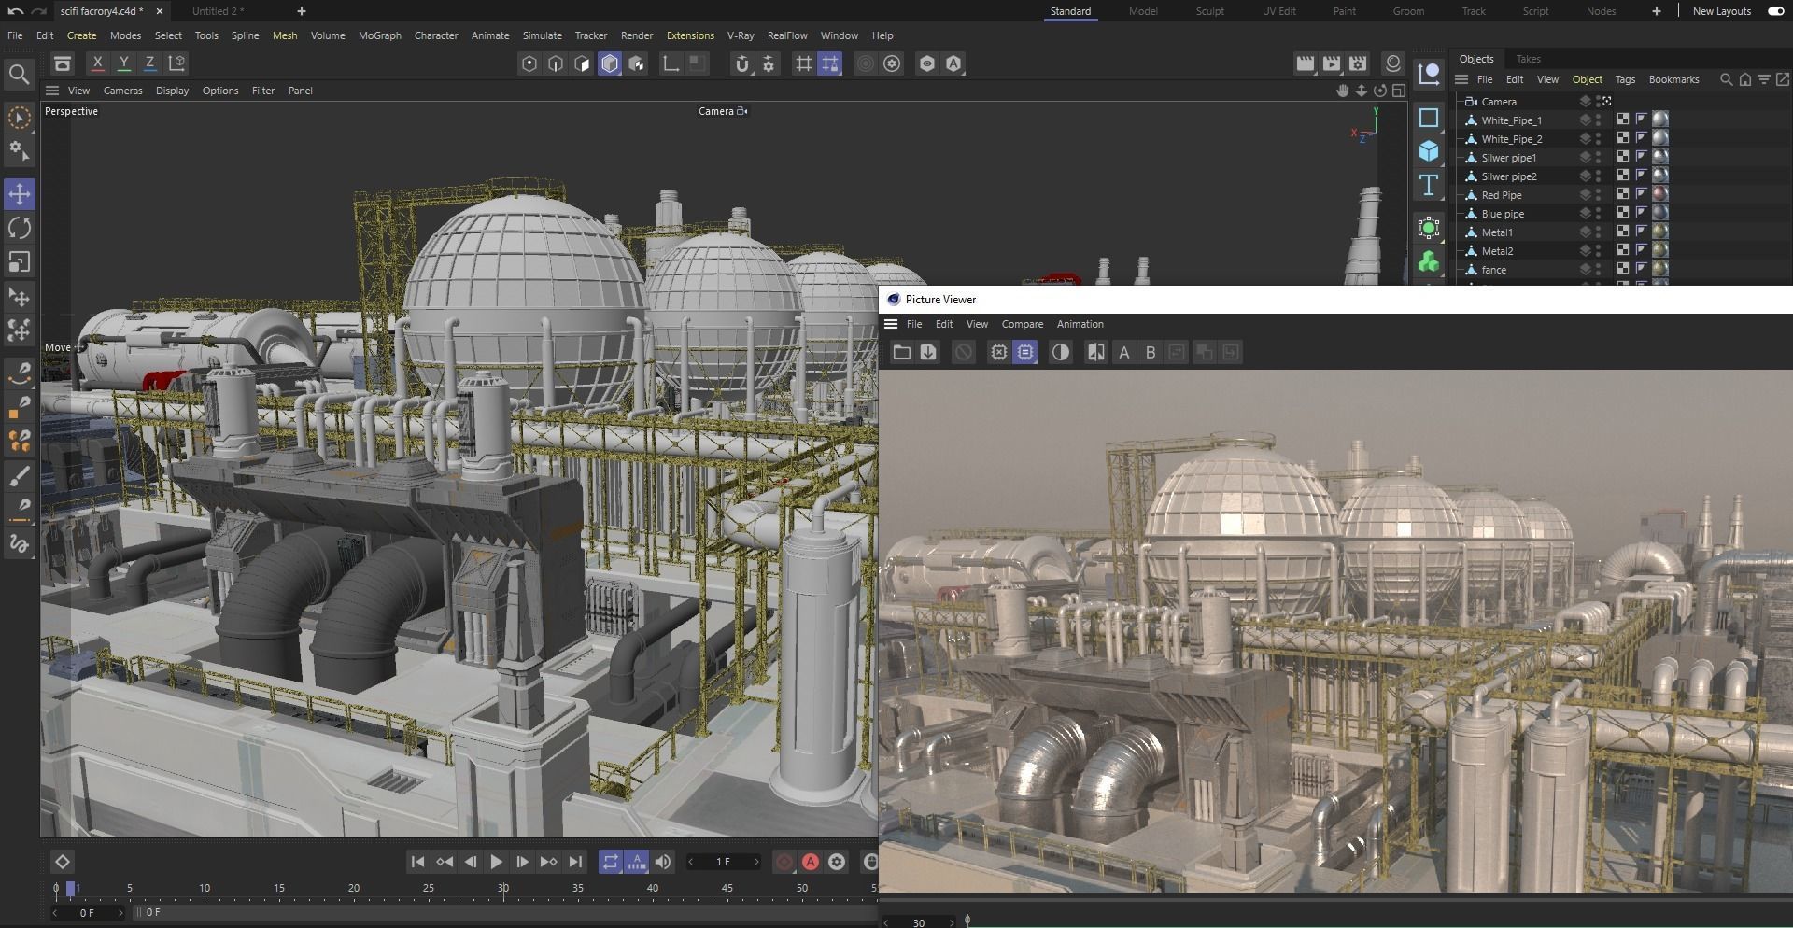This screenshot has height=928, width=1793.
Task: Click the Tags menu in Objects manager
Action: [1625, 79]
